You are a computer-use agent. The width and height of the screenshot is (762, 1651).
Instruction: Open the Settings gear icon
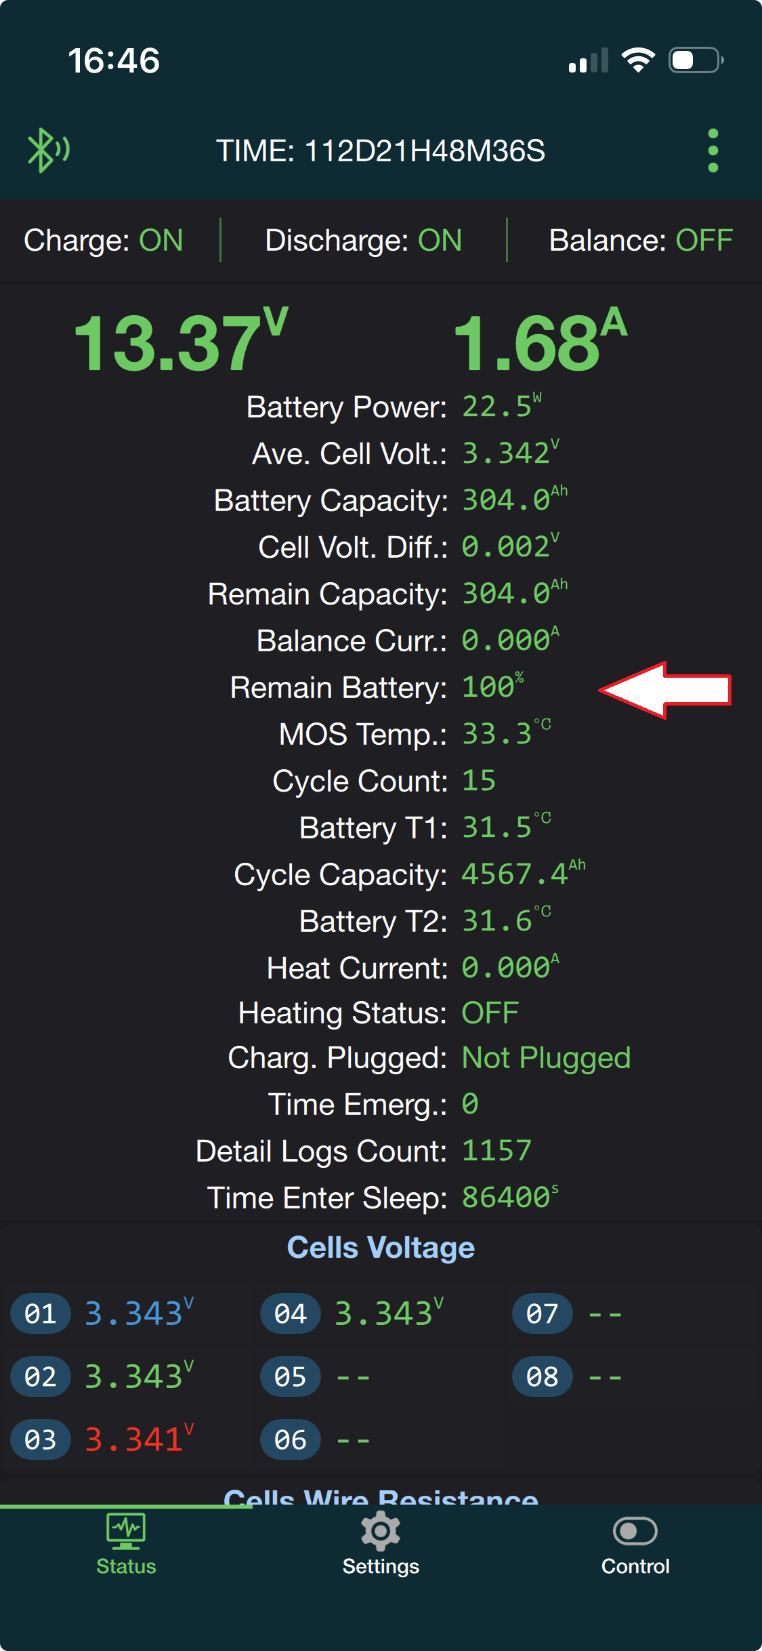coord(381,1531)
